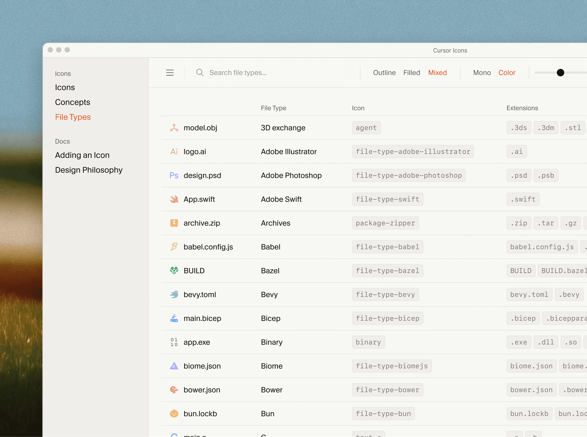Image resolution: width=587 pixels, height=437 pixels.
Task: Select the Filled icon style
Action: tap(412, 73)
